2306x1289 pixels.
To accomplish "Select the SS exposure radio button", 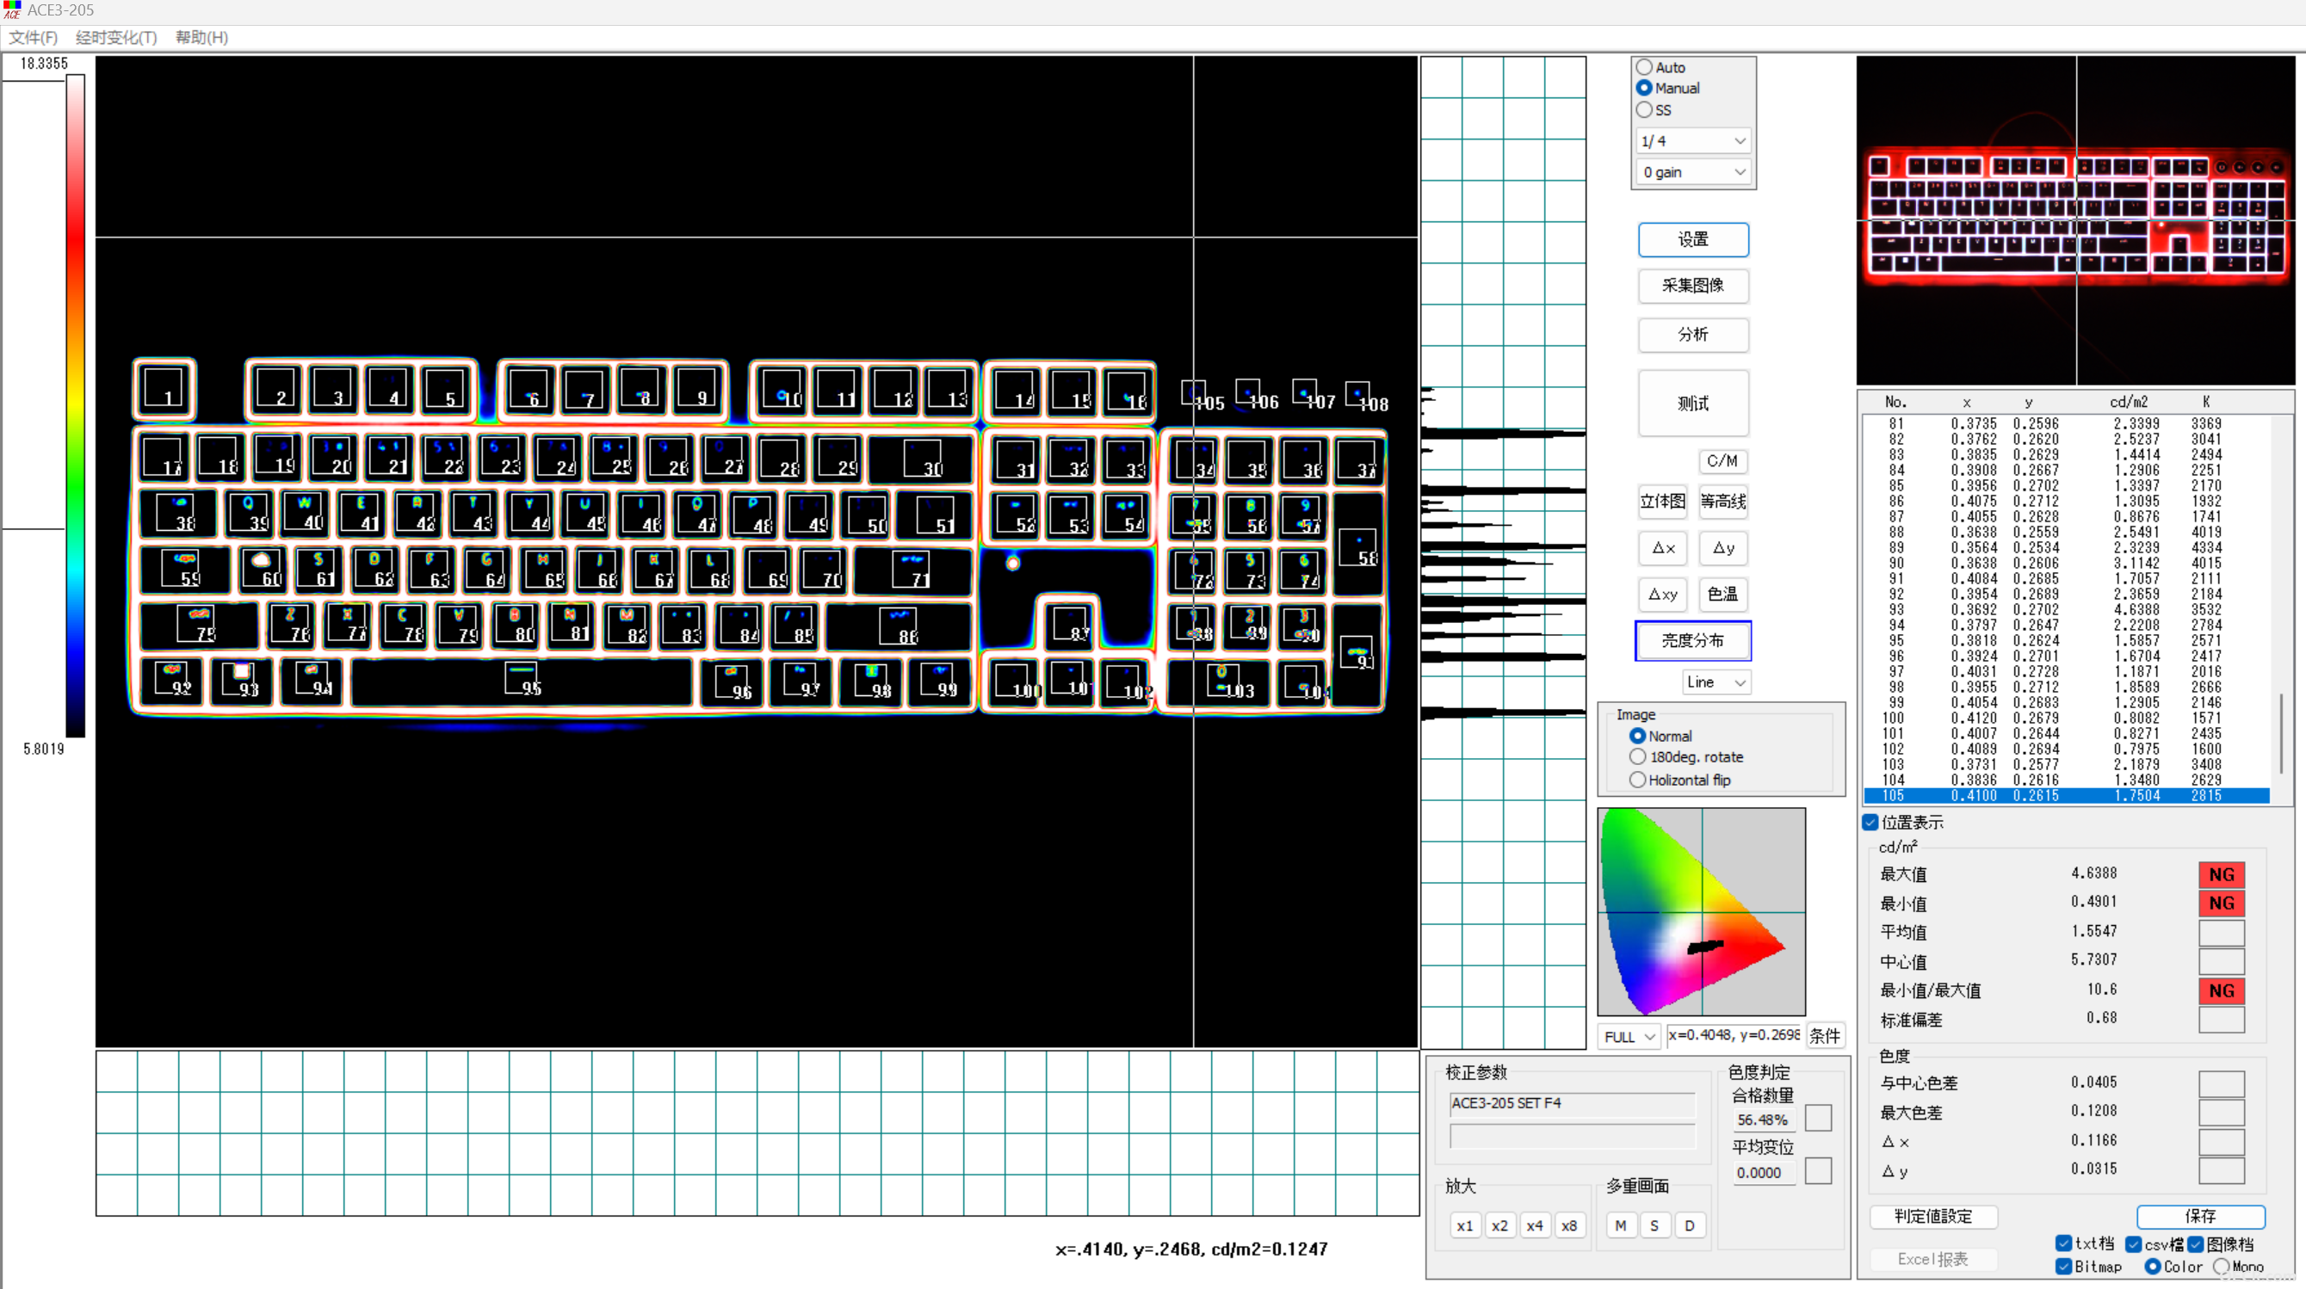I will [1644, 109].
